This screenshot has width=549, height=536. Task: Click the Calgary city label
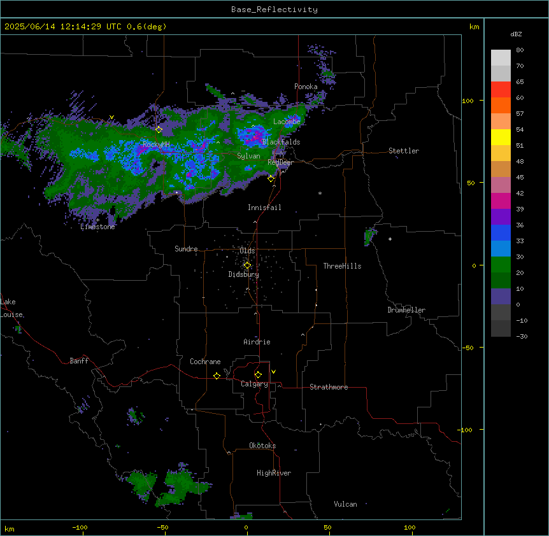click(254, 384)
